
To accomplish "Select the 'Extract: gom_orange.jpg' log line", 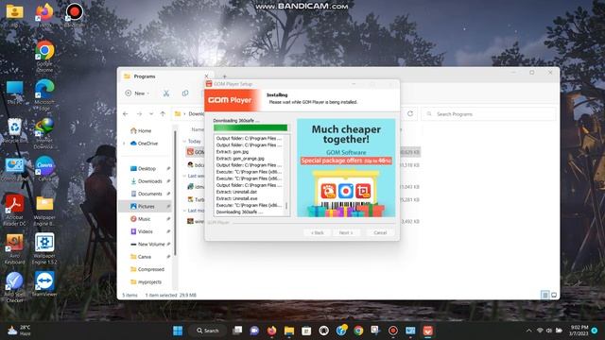I will [240, 159].
